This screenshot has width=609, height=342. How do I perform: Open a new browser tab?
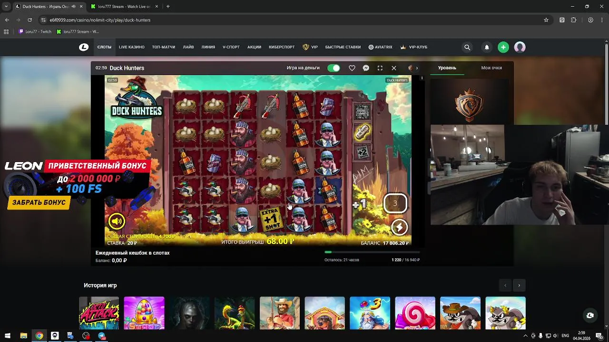point(168,7)
